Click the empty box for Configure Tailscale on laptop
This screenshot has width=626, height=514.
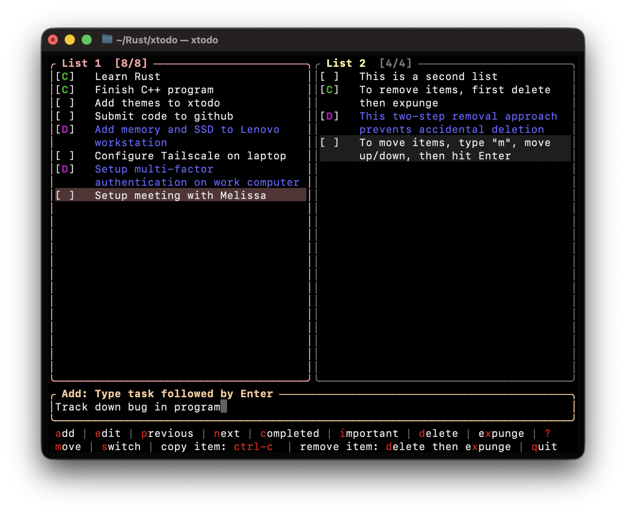(65, 156)
